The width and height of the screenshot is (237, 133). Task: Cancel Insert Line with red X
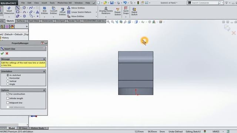[7, 53]
